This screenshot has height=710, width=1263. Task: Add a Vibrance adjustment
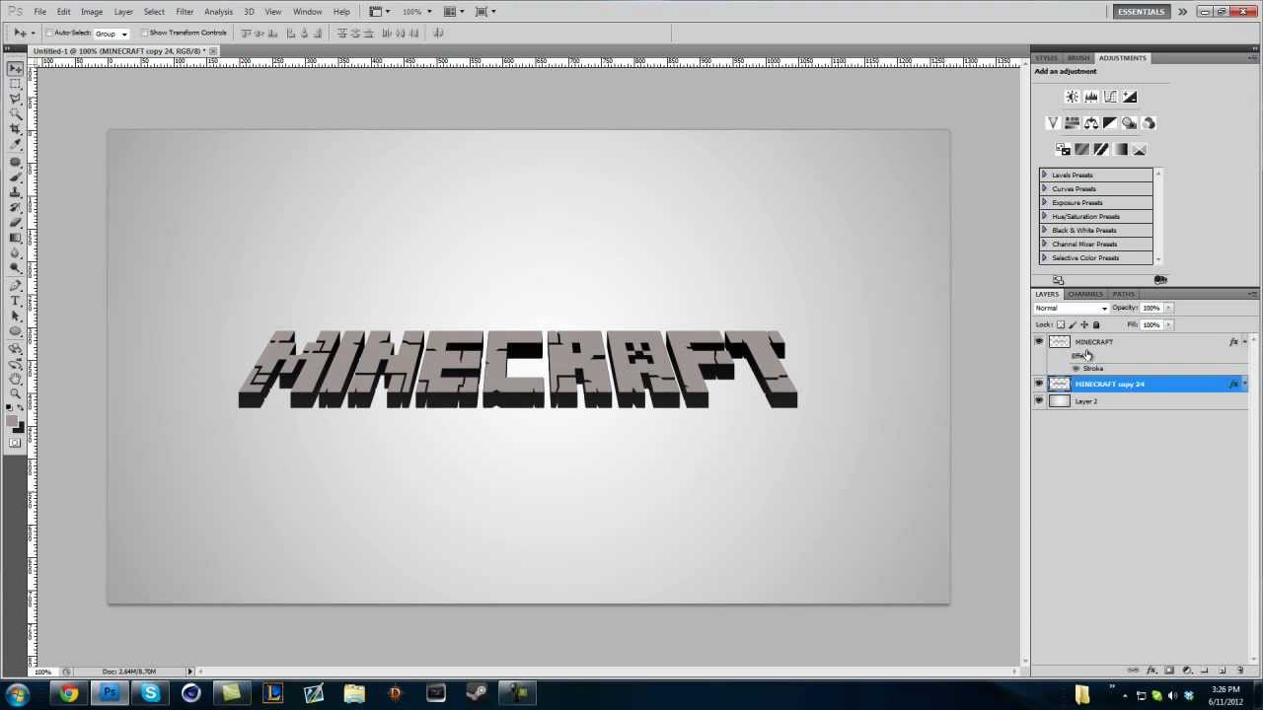pyautogui.click(x=1053, y=123)
